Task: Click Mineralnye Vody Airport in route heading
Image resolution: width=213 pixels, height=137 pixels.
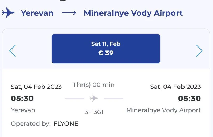Action: (x=133, y=13)
